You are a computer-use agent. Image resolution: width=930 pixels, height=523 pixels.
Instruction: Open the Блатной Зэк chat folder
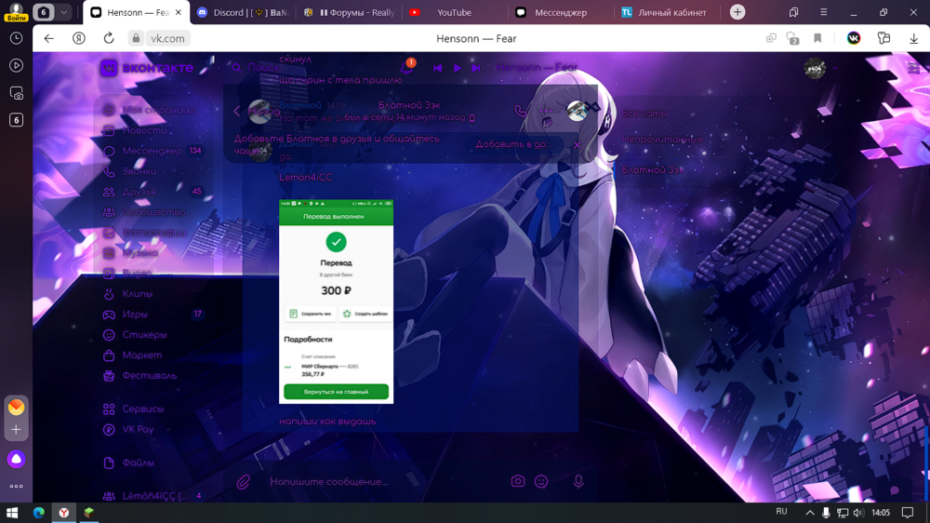click(x=652, y=169)
